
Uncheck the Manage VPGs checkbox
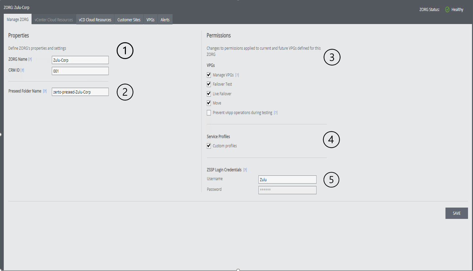pos(209,75)
